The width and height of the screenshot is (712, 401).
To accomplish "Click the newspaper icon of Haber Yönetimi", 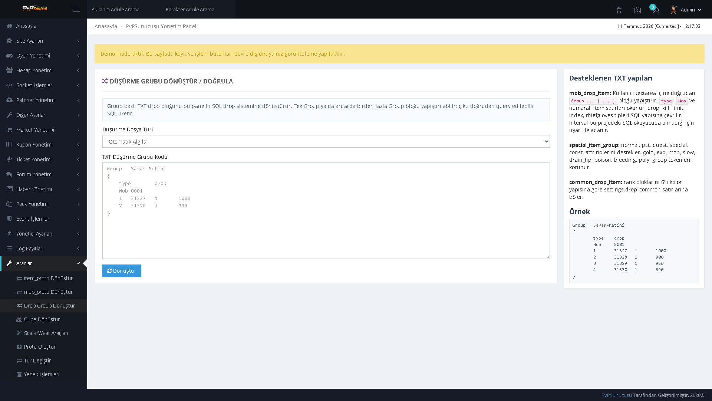I will (10, 189).
